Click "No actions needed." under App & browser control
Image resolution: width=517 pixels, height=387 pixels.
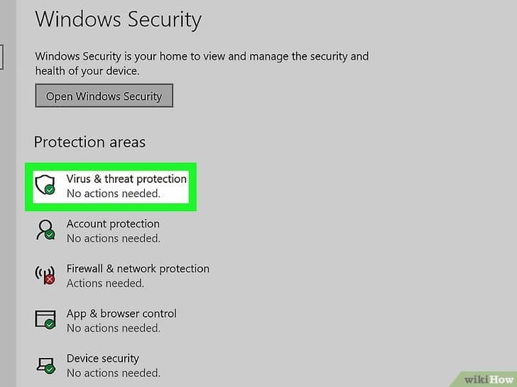[x=114, y=328]
